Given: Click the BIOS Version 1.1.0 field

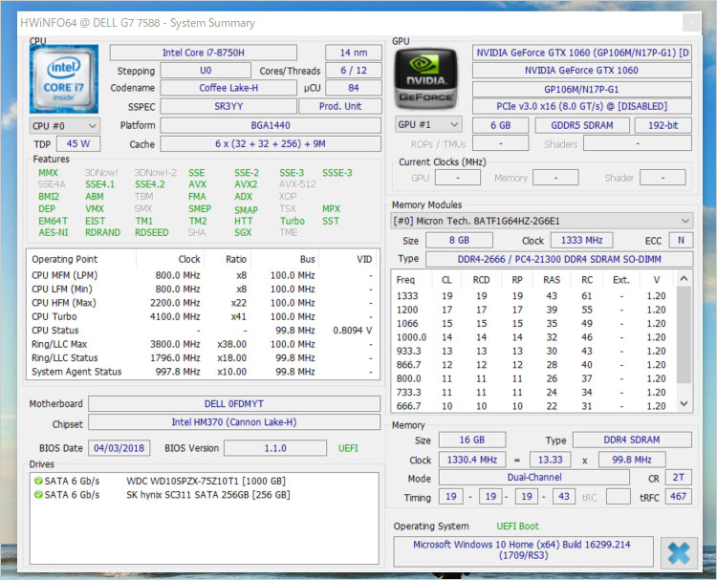Looking at the screenshot, I should 275,448.
